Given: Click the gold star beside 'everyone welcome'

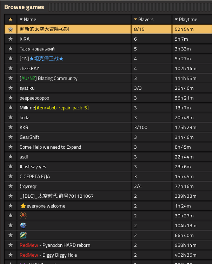Looking at the screenshot, I should pyautogui.click(x=23, y=206).
